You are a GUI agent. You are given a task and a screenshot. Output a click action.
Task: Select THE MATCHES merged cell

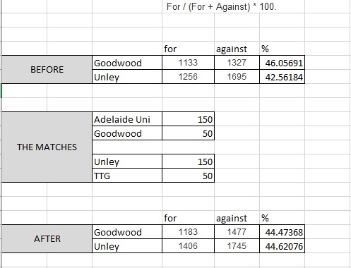click(x=47, y=147)
